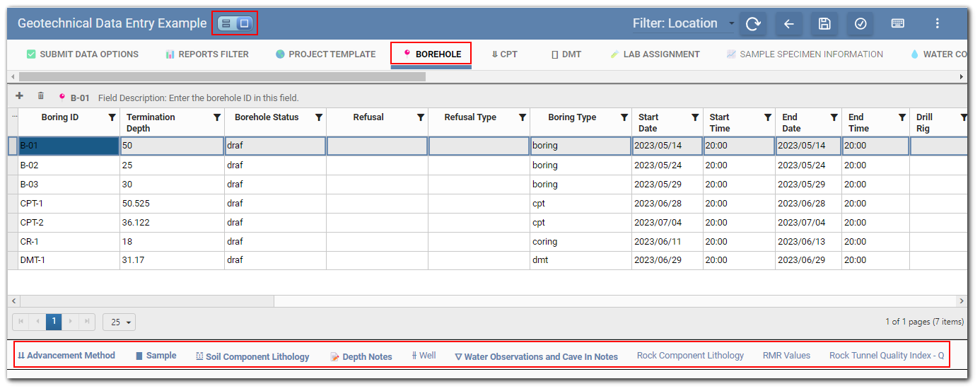Select the DMT-1 row cell

(69, 260)
